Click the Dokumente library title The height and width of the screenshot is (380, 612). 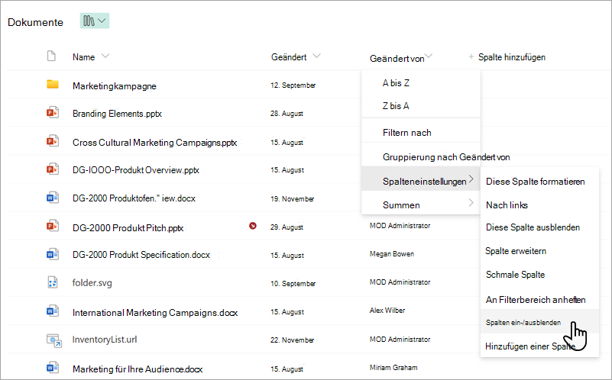click(35, 22)
